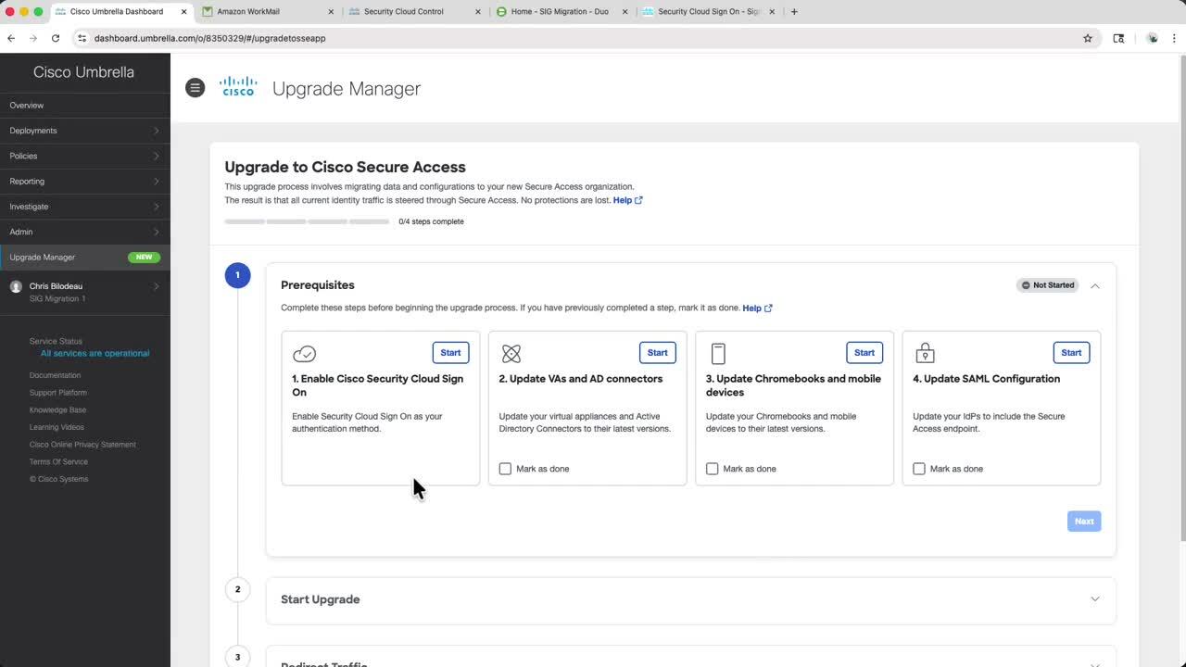The width and height of the screenshot is (1186, 667).
Task: Click the atom icon in VAs card
Action: [511, 354]
